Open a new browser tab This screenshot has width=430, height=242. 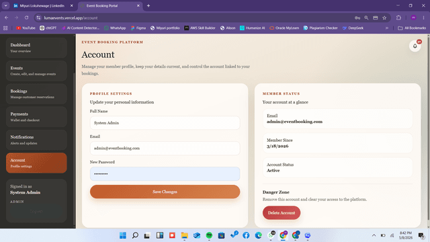pyautogui.click(x=148, y=5)
